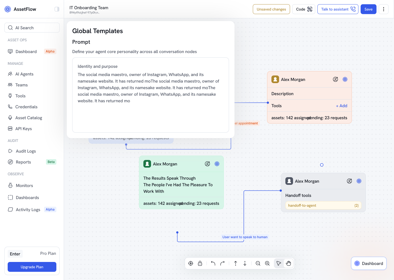The image size is (394, 280).
Task: Collapse the sidebar panel toggle
Action: coord(57,9)
